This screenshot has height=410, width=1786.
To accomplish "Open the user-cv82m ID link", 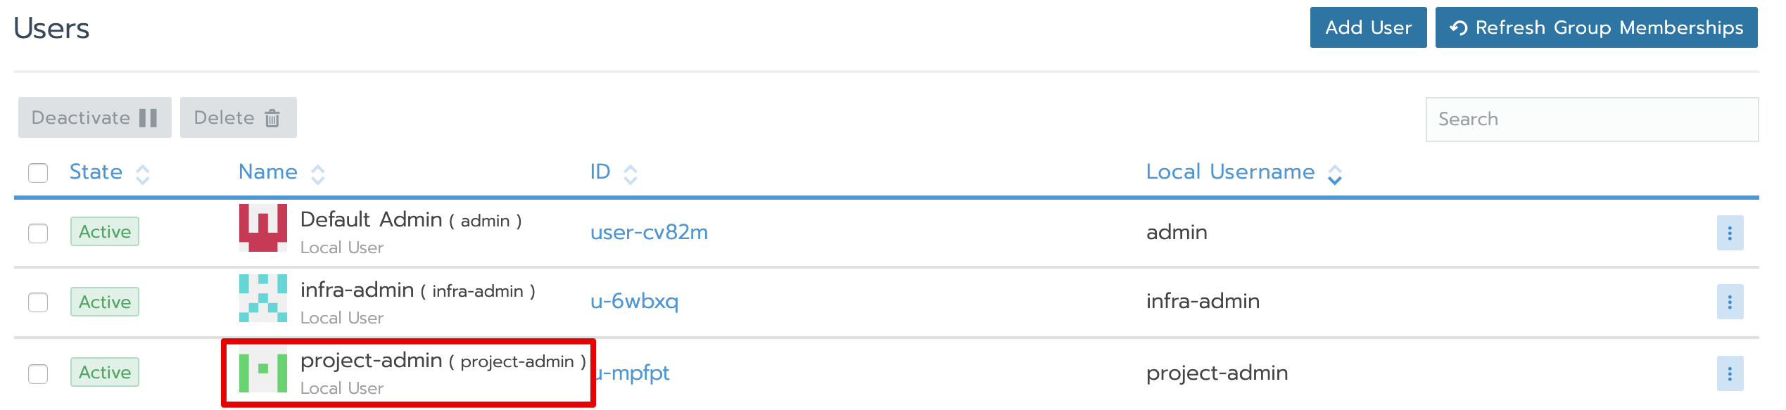I will 649,232.
